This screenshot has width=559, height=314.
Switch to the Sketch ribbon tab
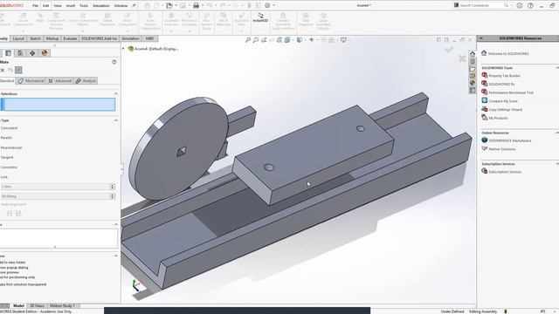[x=35, y=38]
